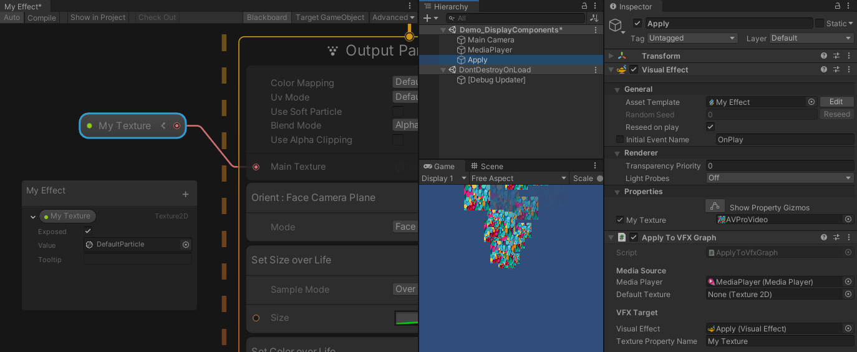Enable the Initial Event Name override checkbox
Image resolution: width=857 pixels, height=352 pixels.
pos(620,139)
